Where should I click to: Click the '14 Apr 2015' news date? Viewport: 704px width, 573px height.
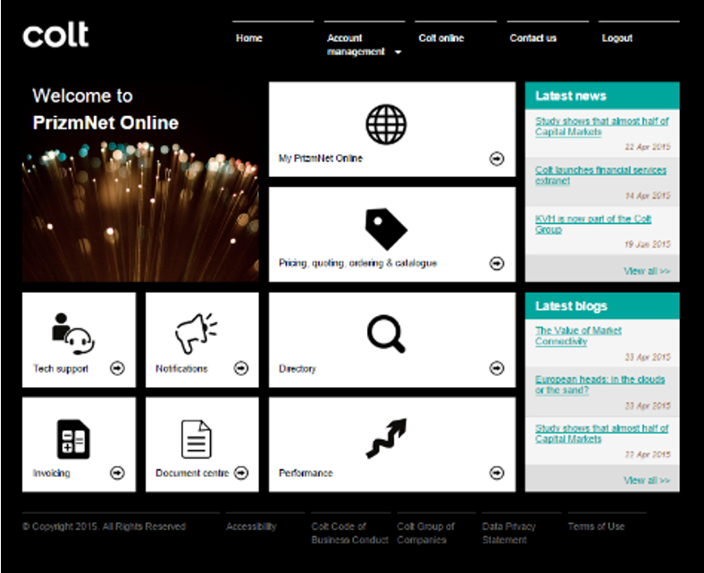(x=648, y=195)
